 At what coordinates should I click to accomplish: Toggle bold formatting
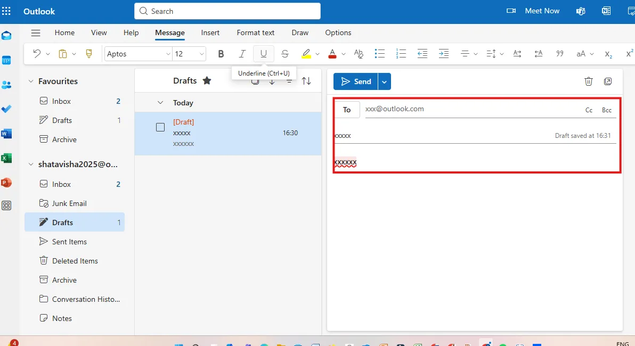click(221, 53)
